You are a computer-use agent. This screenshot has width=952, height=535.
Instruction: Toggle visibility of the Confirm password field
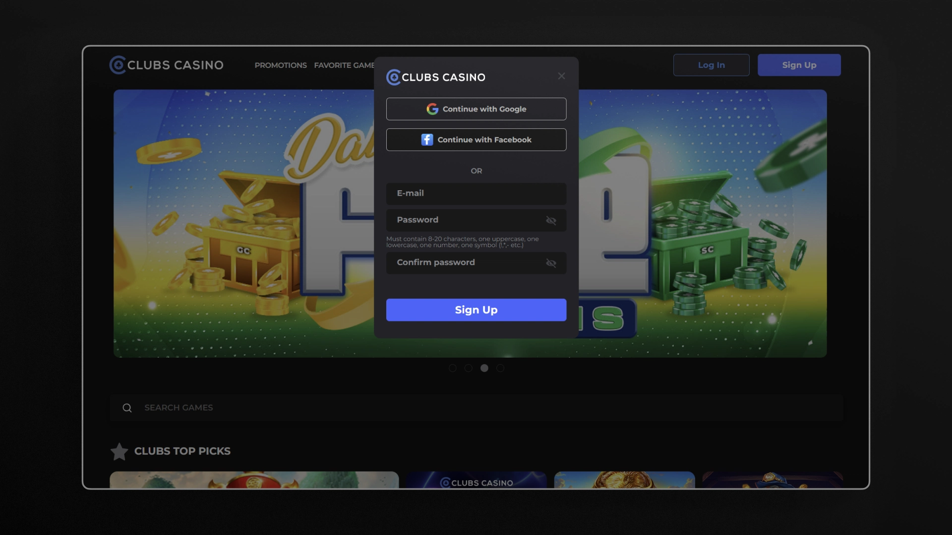(551, 263)
